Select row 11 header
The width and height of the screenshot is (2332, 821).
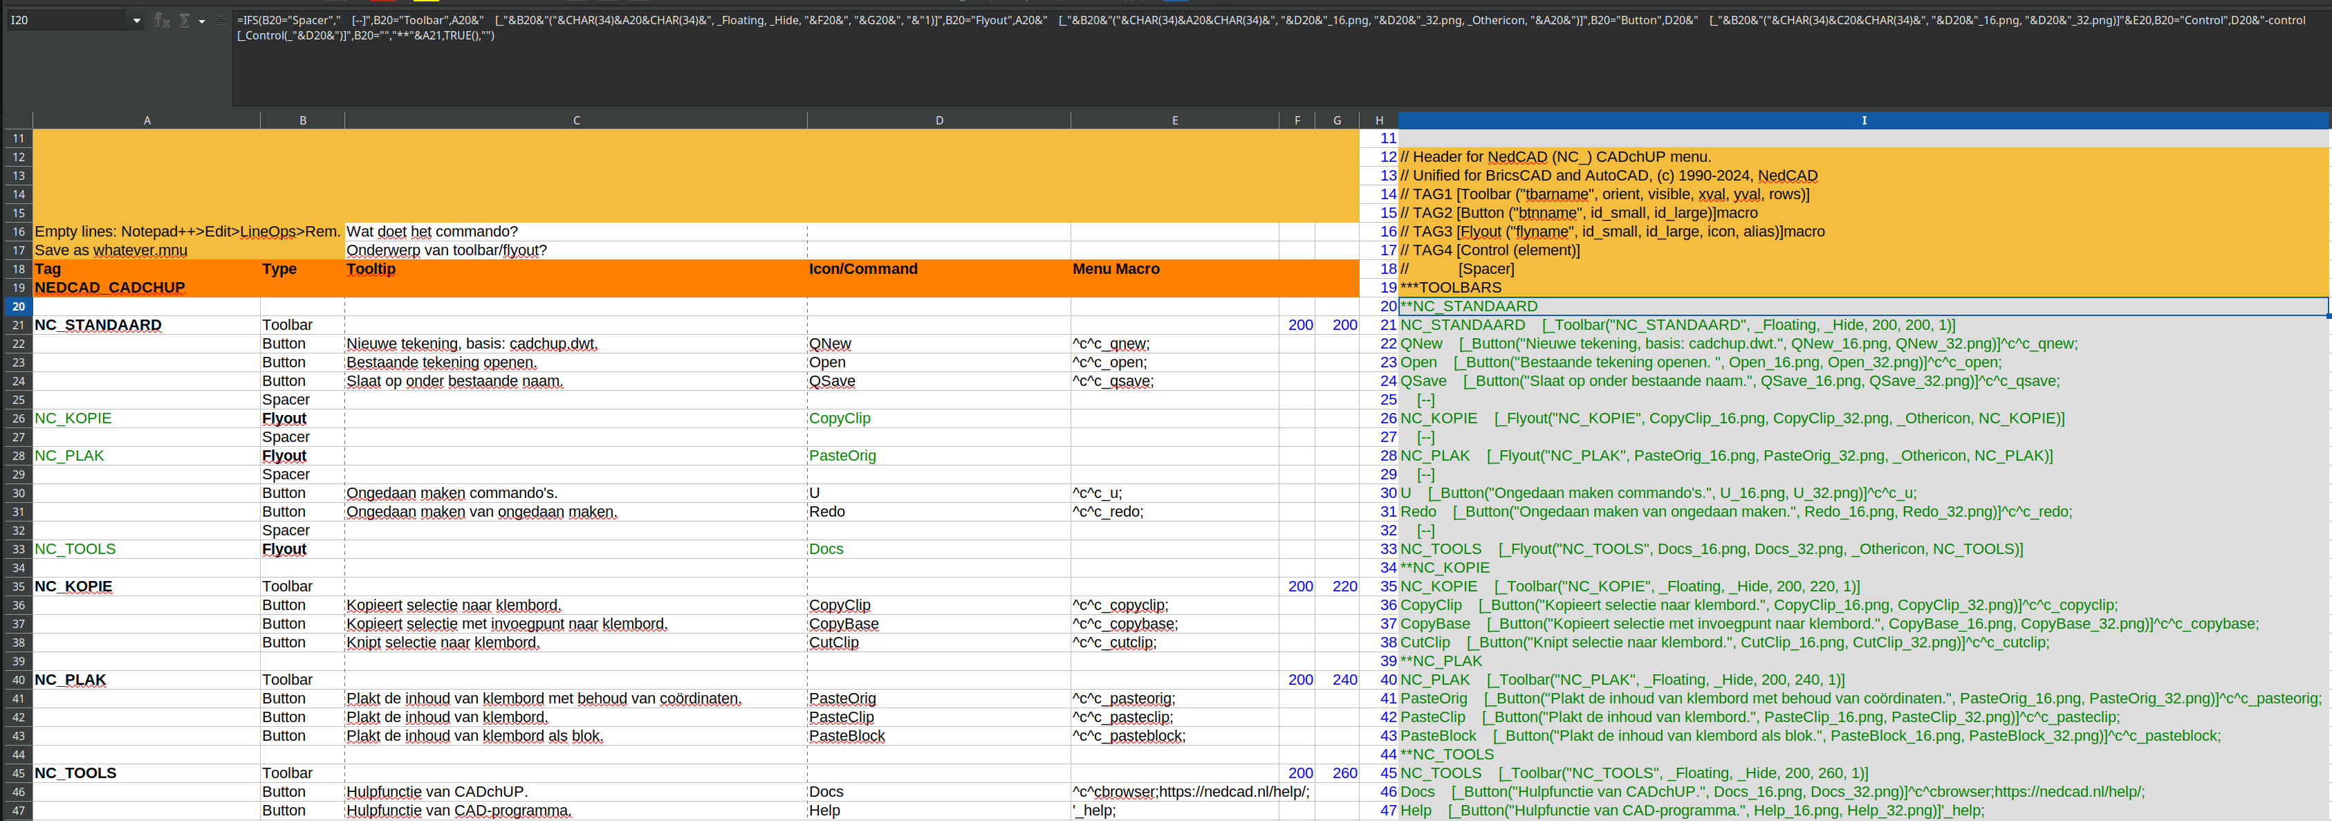[18, 138]
